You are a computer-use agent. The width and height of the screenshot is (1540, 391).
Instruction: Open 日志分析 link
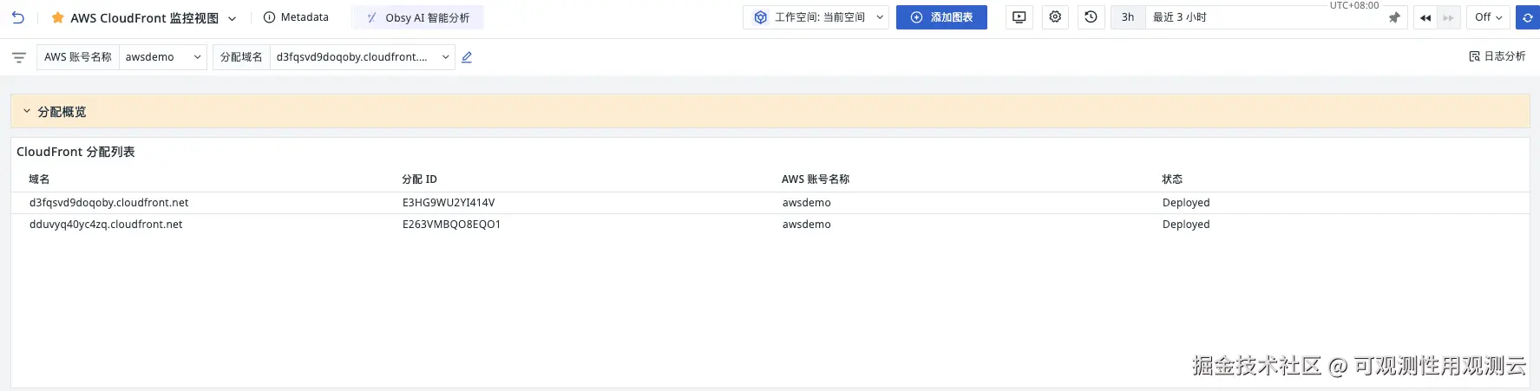click(1497, 56)
